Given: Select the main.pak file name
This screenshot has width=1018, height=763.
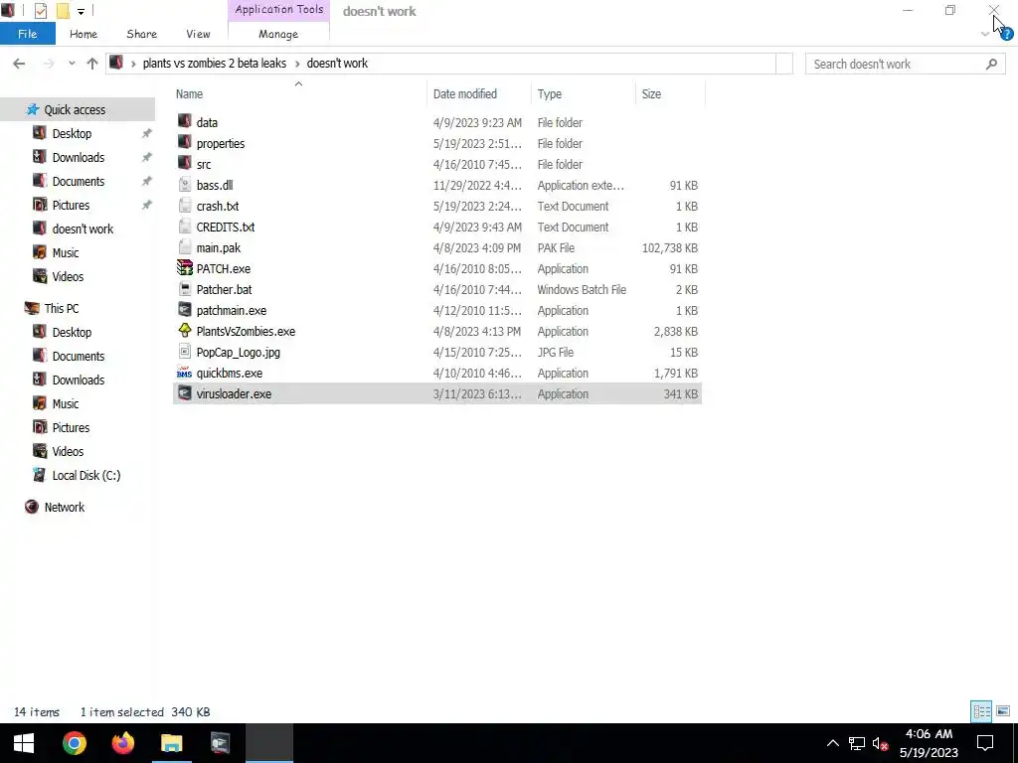Looking at the screenshot, I should point(218,247).
